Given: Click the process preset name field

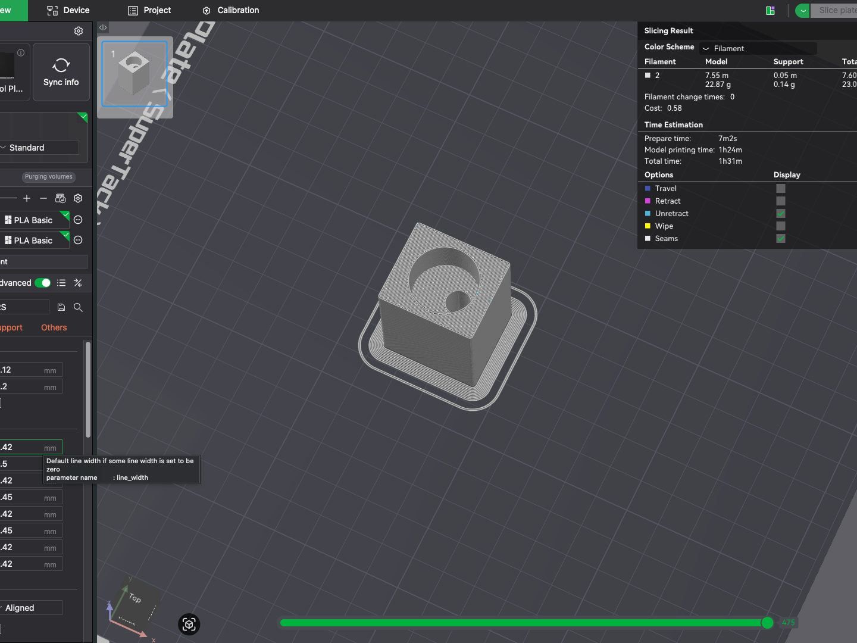Looking at the screenshot, I should pos(24,307).
